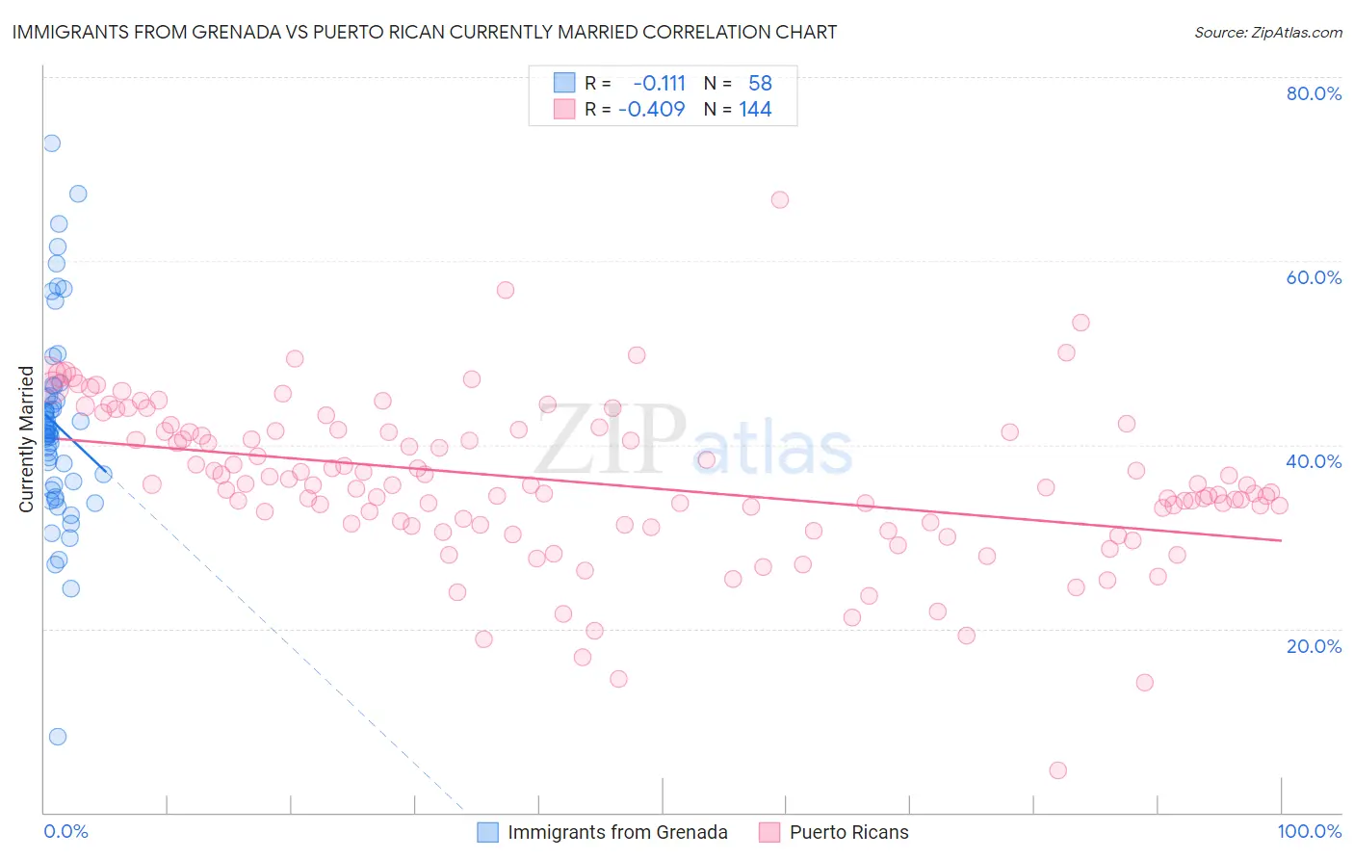Image resolution: width=1354 pixels, height=859 pixels.
Task: Click the chart title text
Action: [425, 32]
